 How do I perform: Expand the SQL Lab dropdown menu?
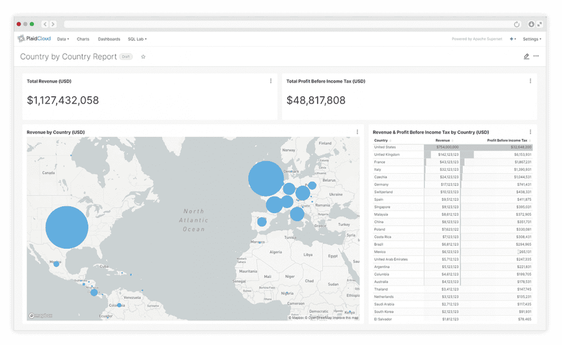pyautogui.click(x=137, y=39)
